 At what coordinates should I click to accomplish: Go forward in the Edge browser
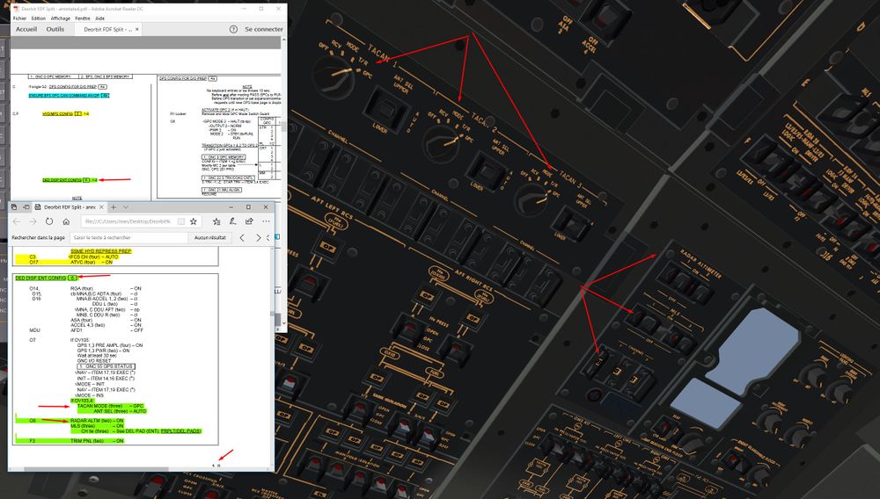(x=33, y=221)
